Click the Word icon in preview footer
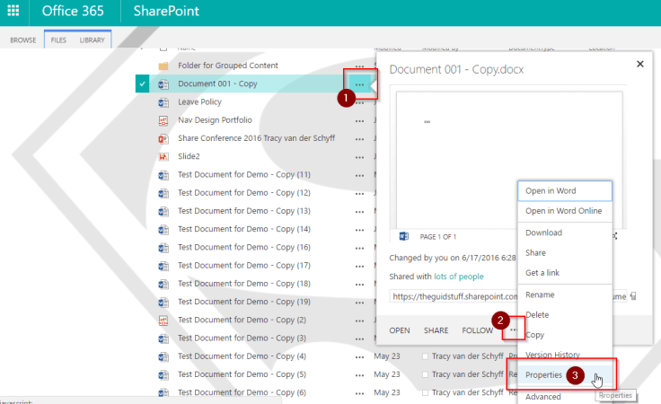 [x=403, y=236]
